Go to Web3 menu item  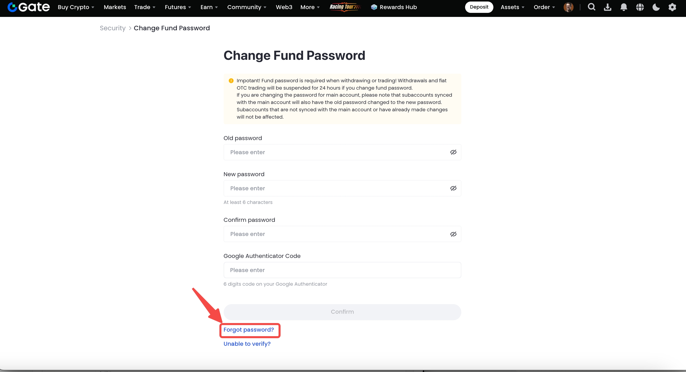284,7
